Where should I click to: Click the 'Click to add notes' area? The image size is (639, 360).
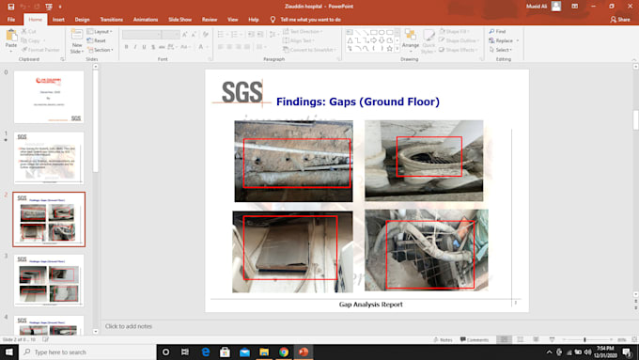129,326
